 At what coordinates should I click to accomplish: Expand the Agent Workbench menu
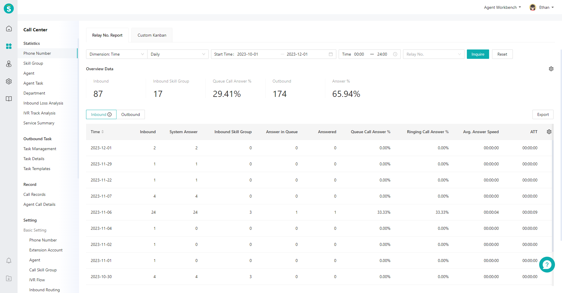502,7
